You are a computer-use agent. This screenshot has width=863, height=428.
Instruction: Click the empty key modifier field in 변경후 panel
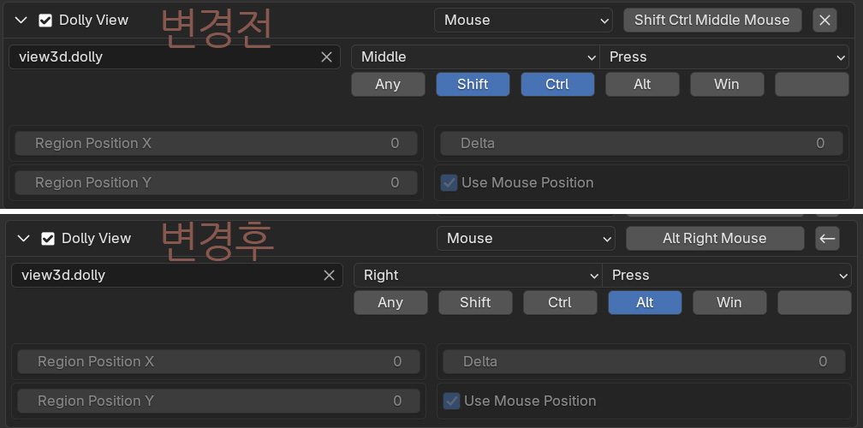pos(814,302)
